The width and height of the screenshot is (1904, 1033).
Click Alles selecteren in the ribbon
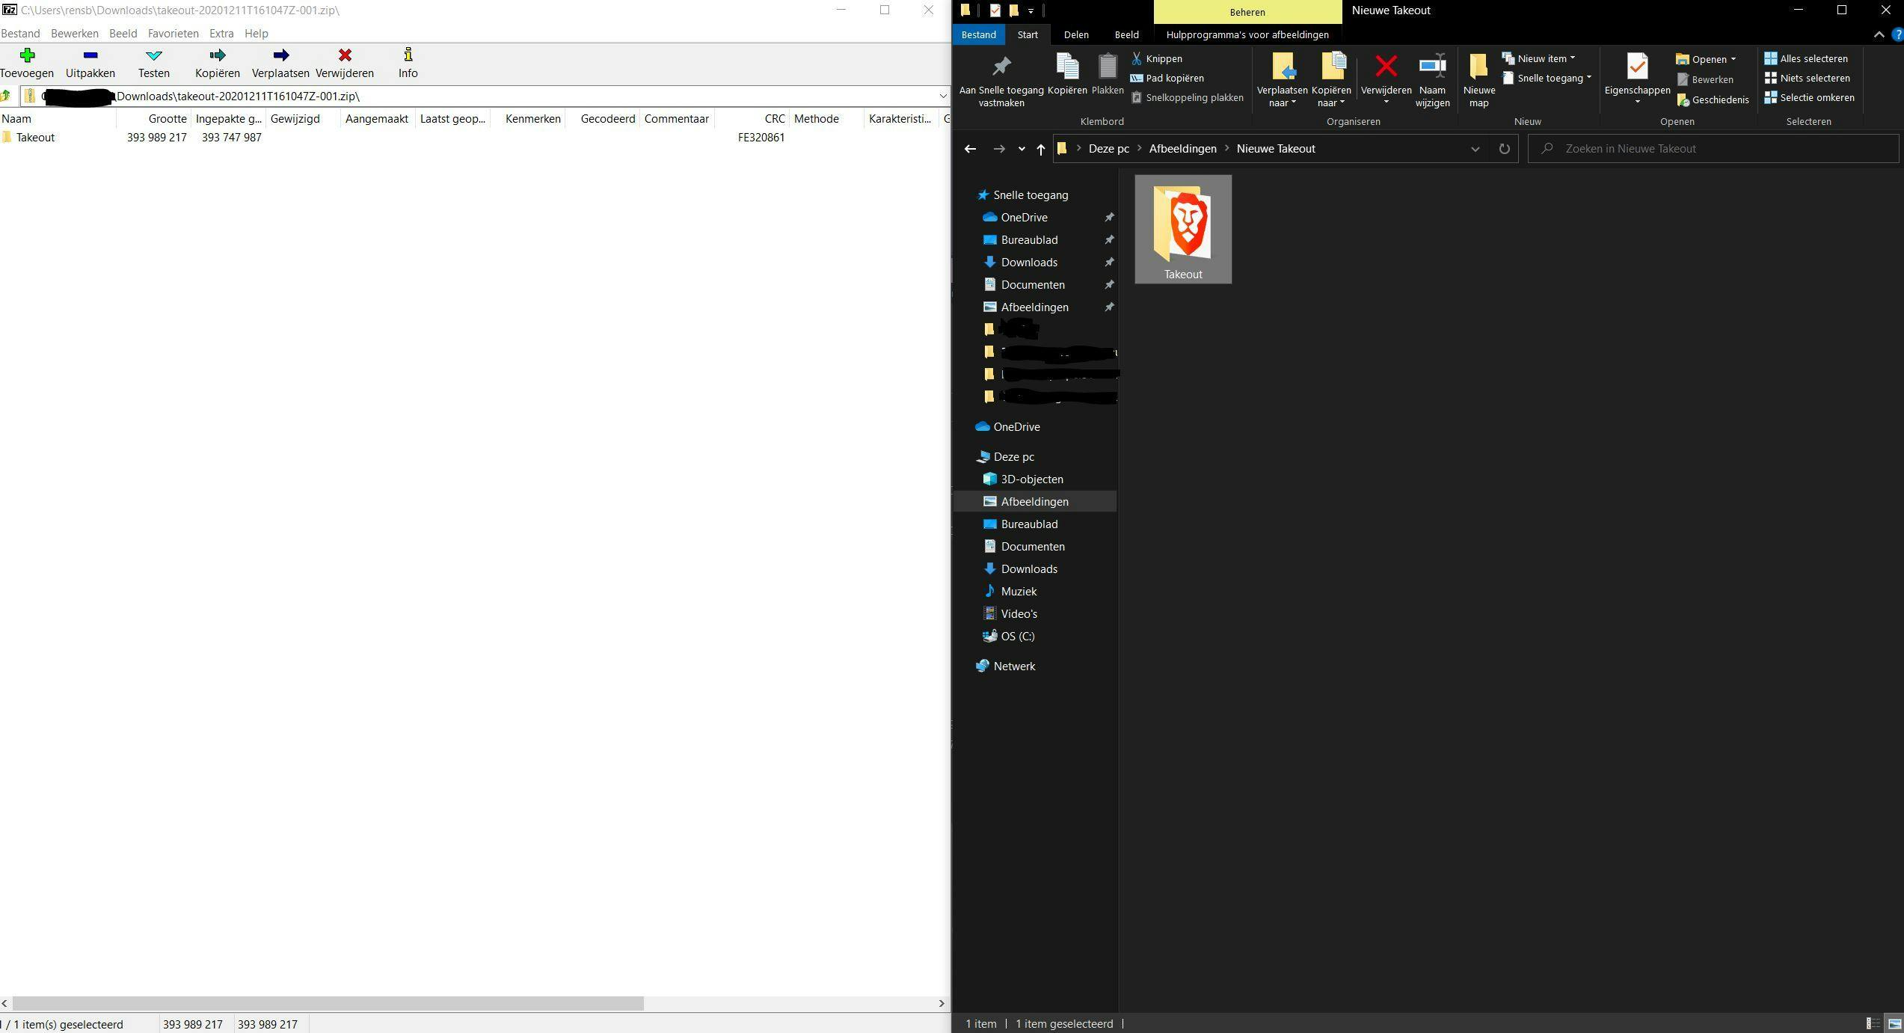tap(1806, 58)
